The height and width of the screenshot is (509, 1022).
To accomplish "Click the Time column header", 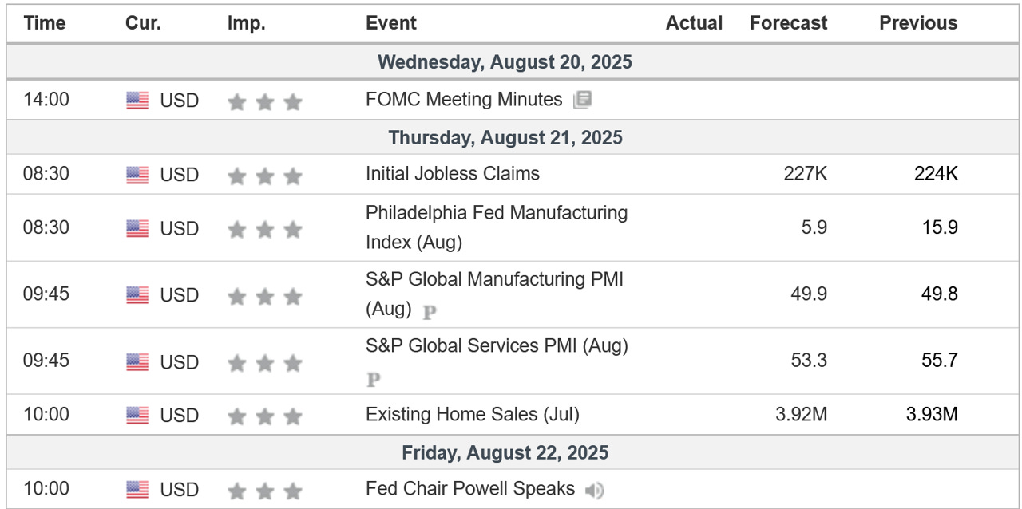I will point(45,23).
